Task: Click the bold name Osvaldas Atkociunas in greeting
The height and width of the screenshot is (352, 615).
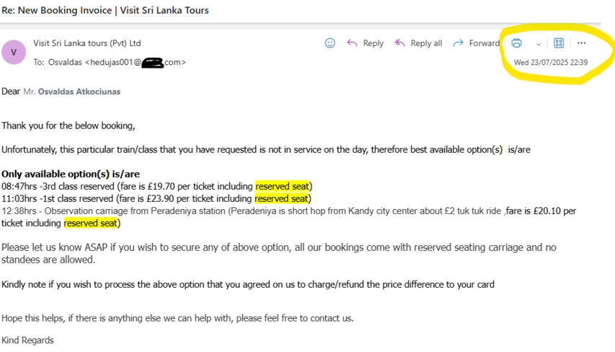Action: tap(84, 92)
